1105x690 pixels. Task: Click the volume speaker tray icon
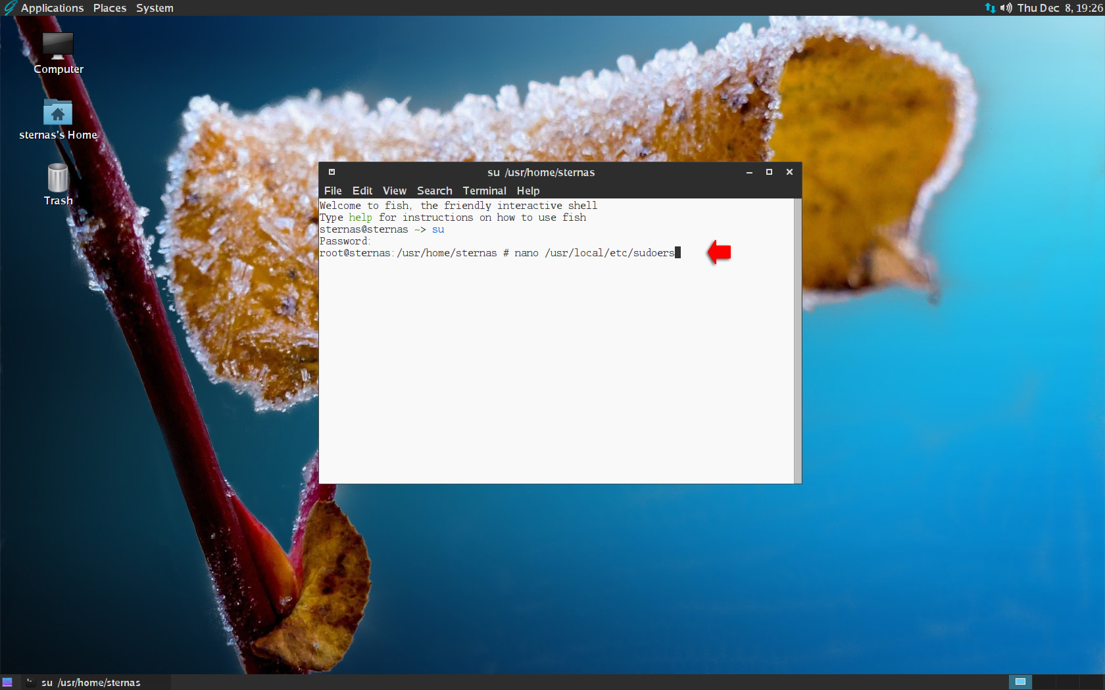coord(1006,8)
